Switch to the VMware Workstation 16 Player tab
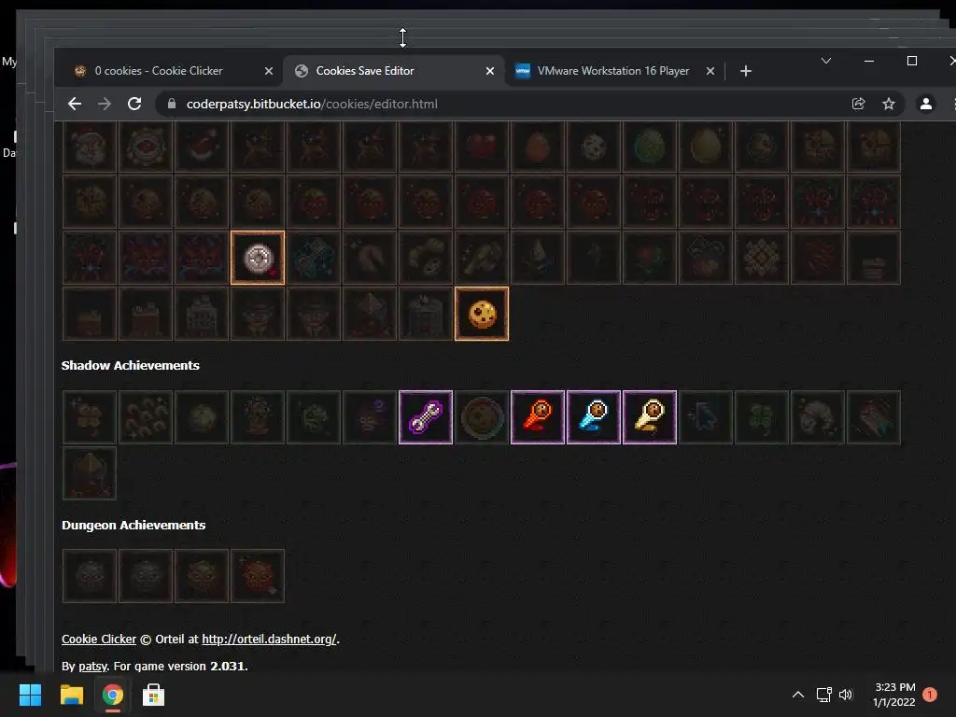Image resolution: width=956 pixels, height=717 pixels. tap(614, 71)
